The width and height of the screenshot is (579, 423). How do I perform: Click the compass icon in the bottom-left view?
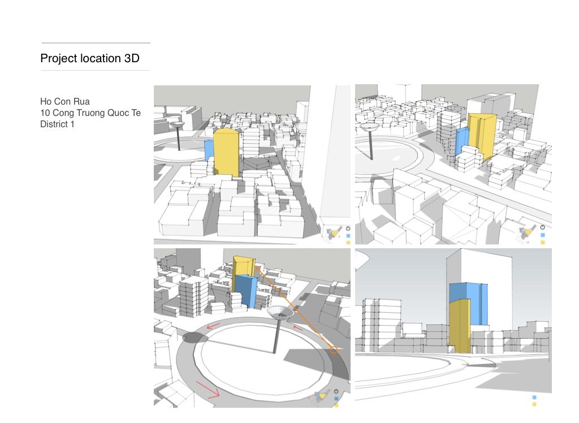[336, 391]
